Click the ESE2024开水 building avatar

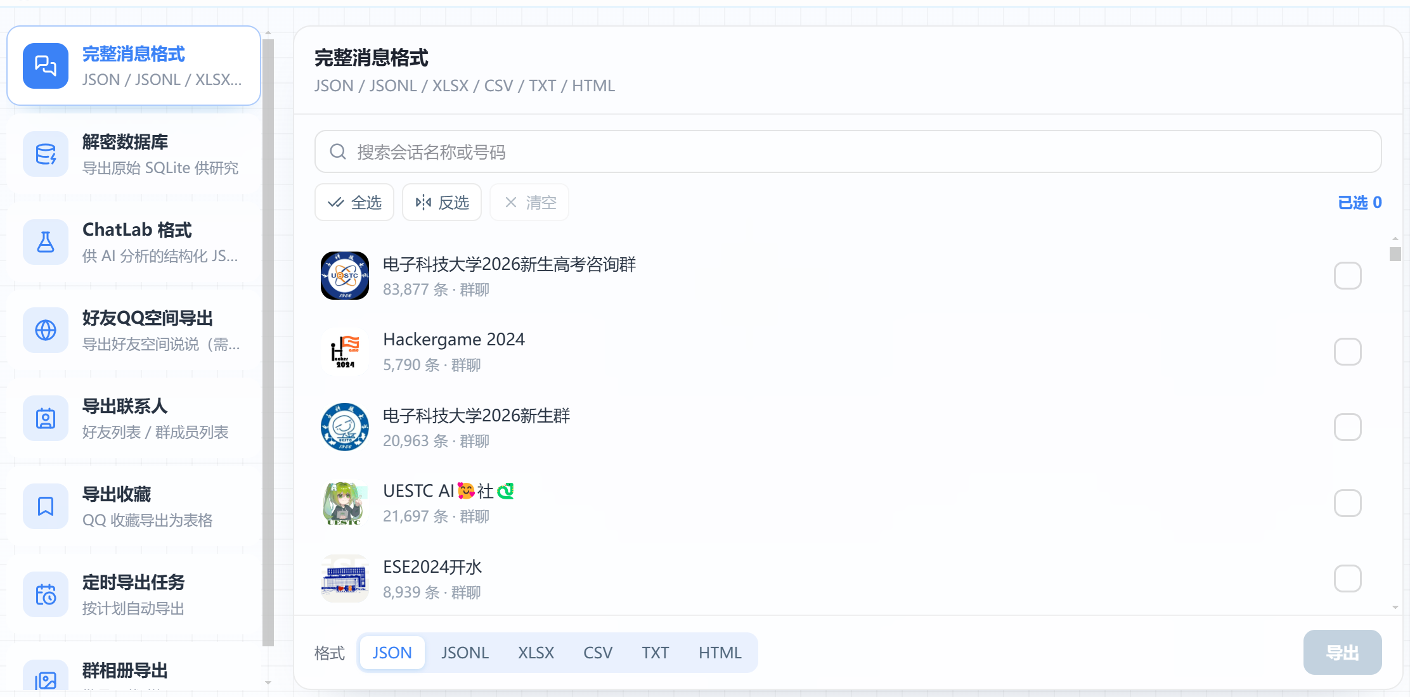tap(345, 579)
